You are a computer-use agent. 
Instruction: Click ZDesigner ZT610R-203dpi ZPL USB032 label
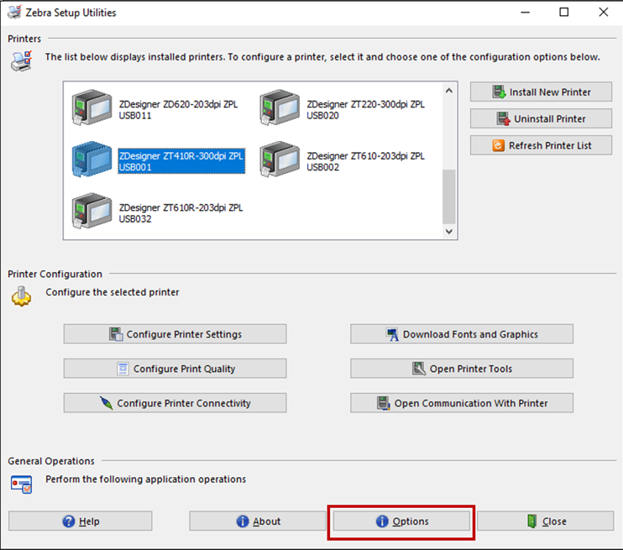(181, 213)
